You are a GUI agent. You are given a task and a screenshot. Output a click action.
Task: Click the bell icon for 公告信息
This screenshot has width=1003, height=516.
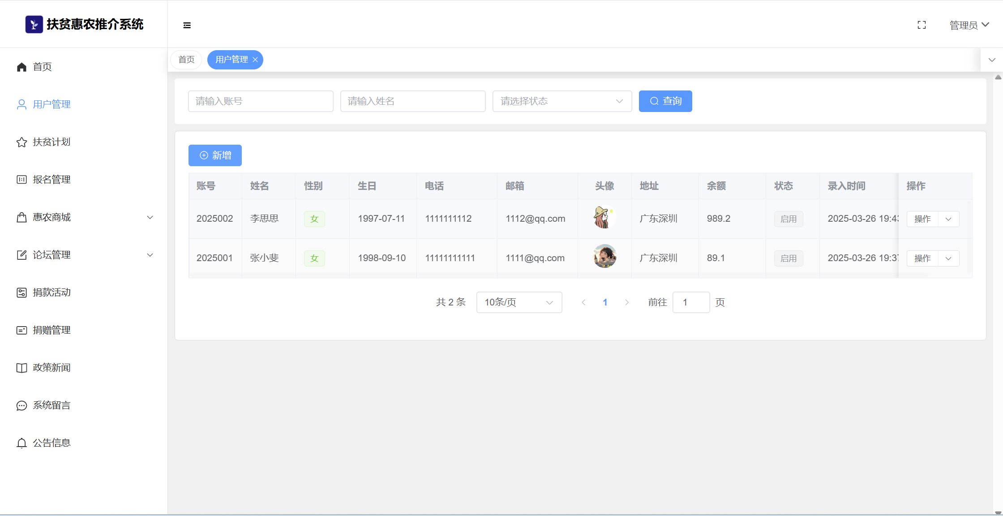[21, 443]
